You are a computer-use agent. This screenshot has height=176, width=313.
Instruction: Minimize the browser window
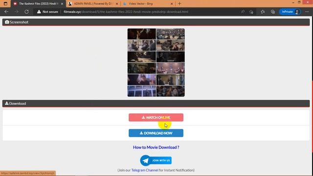293,2
